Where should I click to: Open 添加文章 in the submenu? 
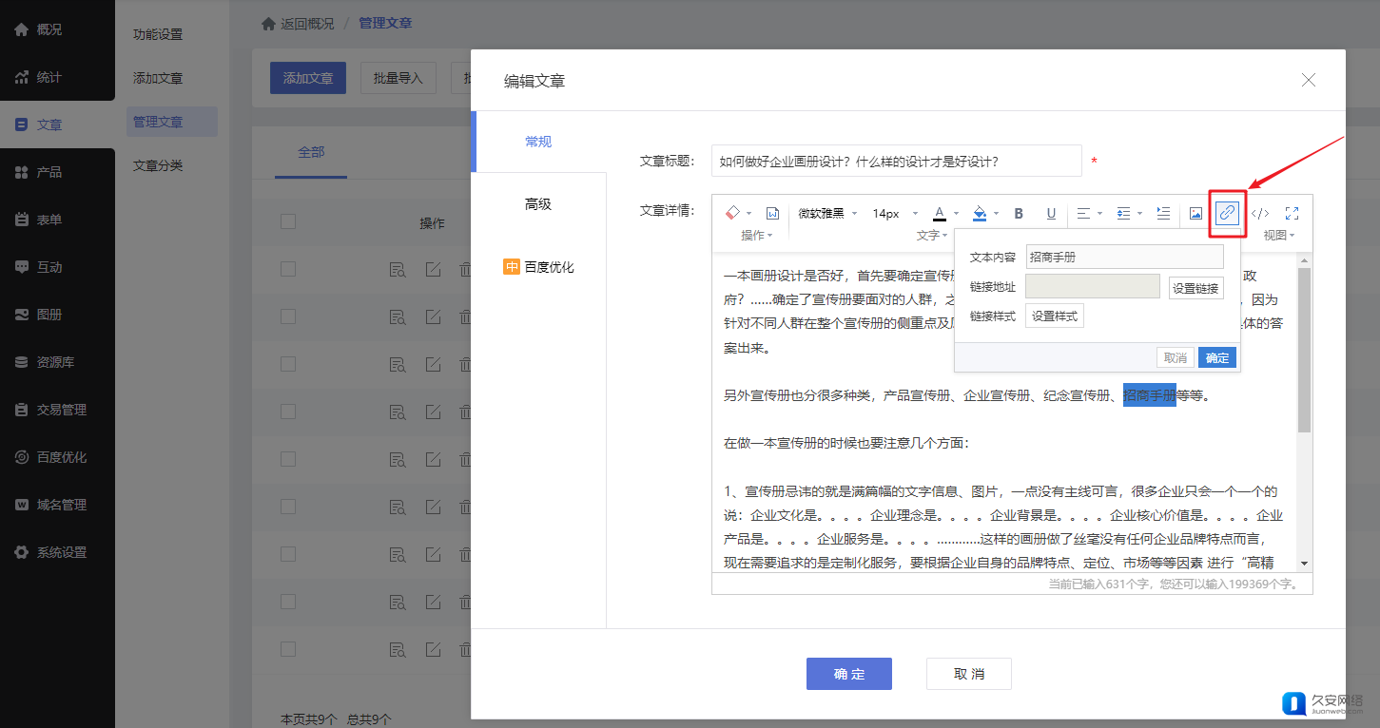(x=158, y=78)
